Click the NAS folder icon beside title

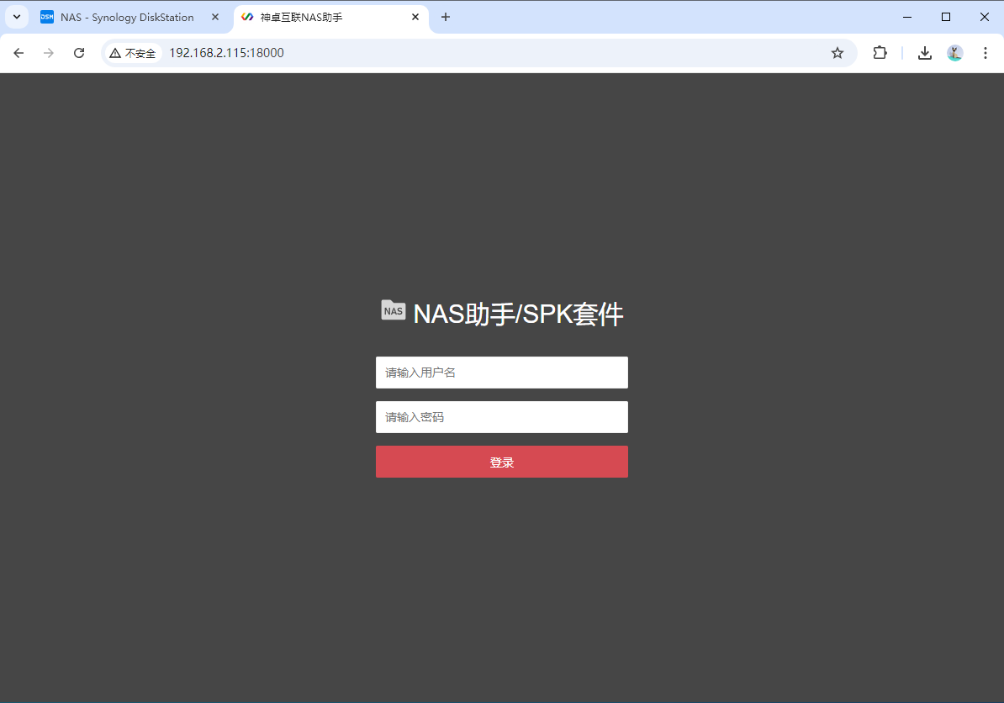[x=393, y=310]
